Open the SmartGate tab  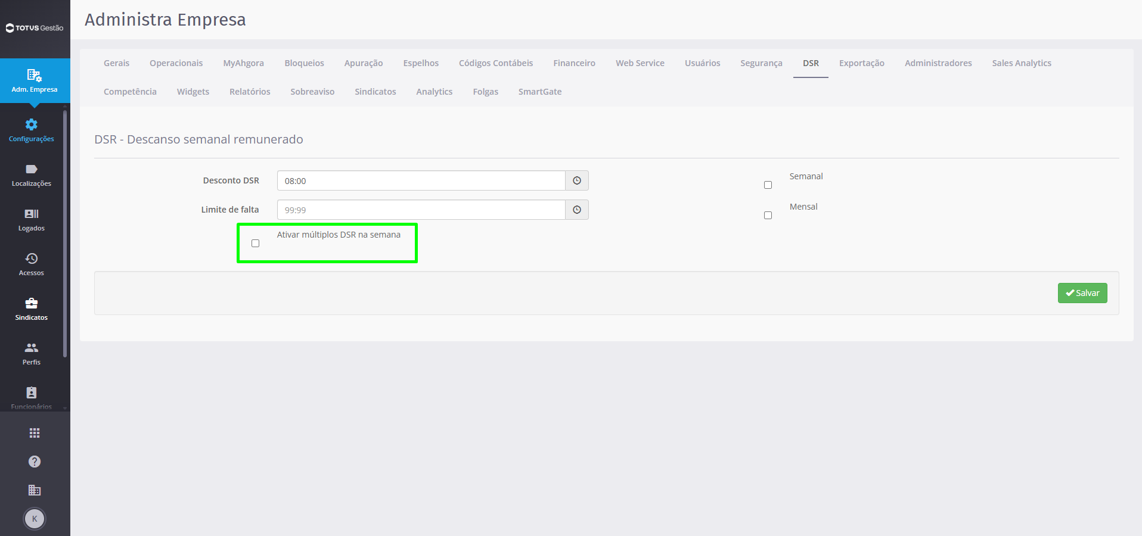tap(540, 92)
